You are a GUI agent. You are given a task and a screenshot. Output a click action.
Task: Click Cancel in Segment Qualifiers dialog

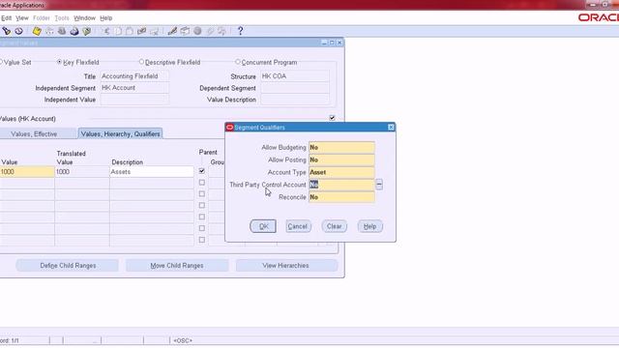pyautogui.click(x=298, y=226)
